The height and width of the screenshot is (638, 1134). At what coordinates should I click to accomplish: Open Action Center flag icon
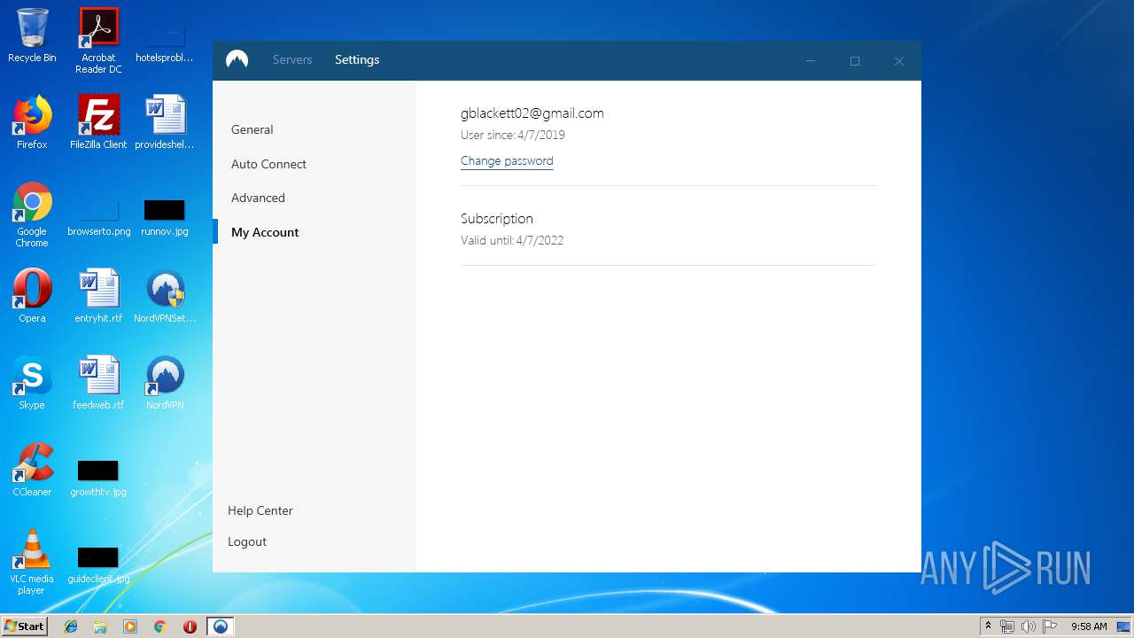pos(1050,626)
